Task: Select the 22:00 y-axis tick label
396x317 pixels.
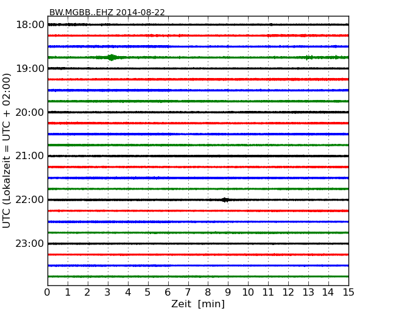Action: 30,200
